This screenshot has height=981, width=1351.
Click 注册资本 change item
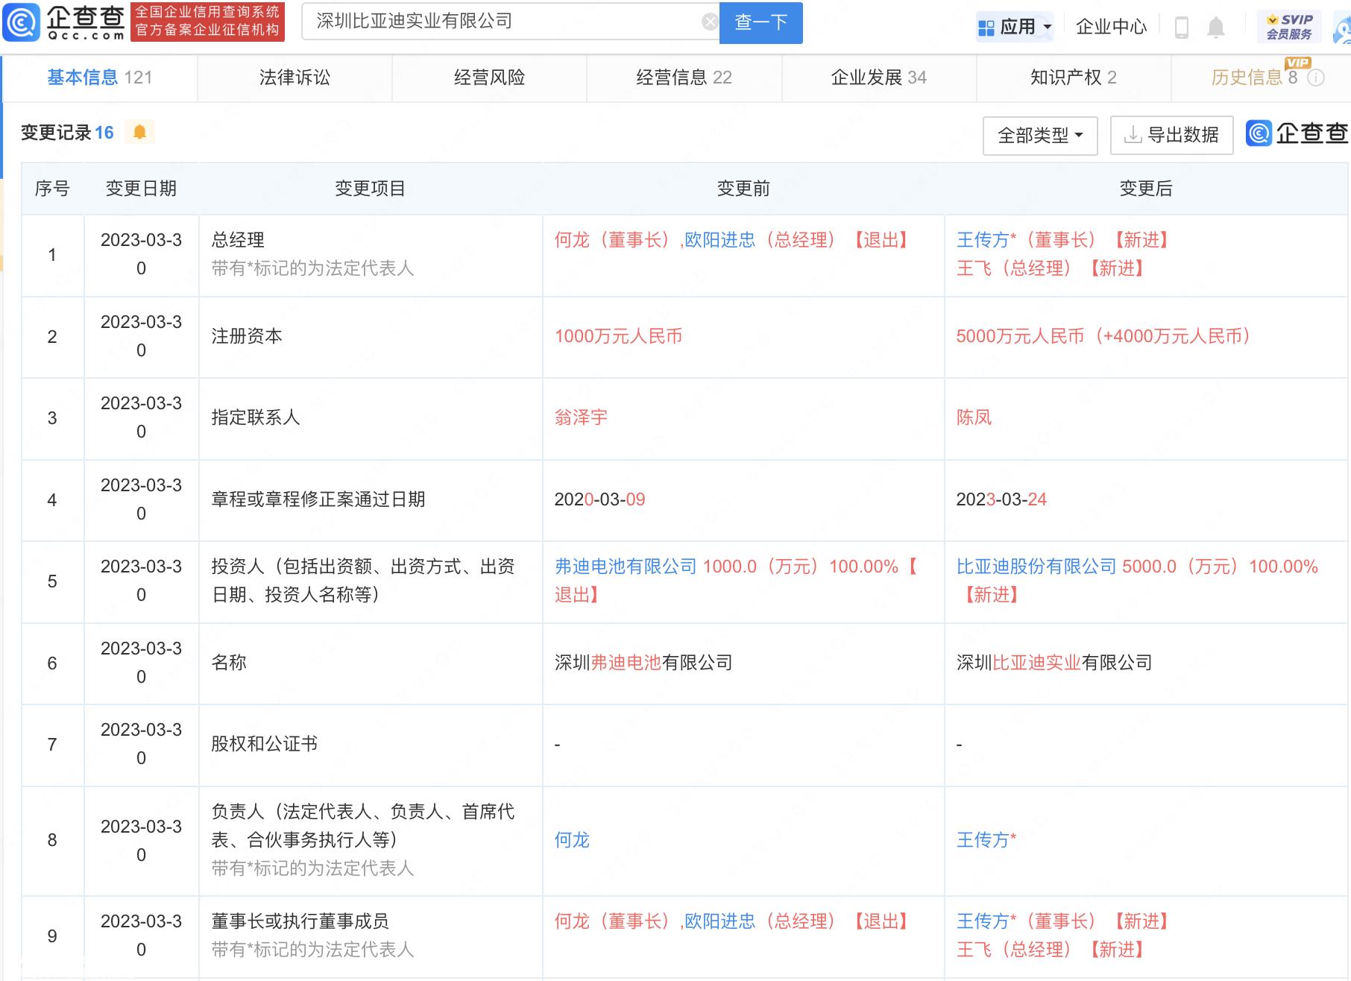[247, 336]
